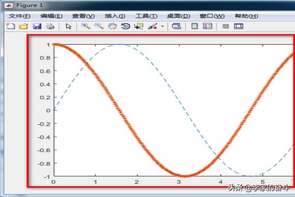
Task: Enable the Rotate 3D tool
Action: pyautogui.click(x=125, y=26)
